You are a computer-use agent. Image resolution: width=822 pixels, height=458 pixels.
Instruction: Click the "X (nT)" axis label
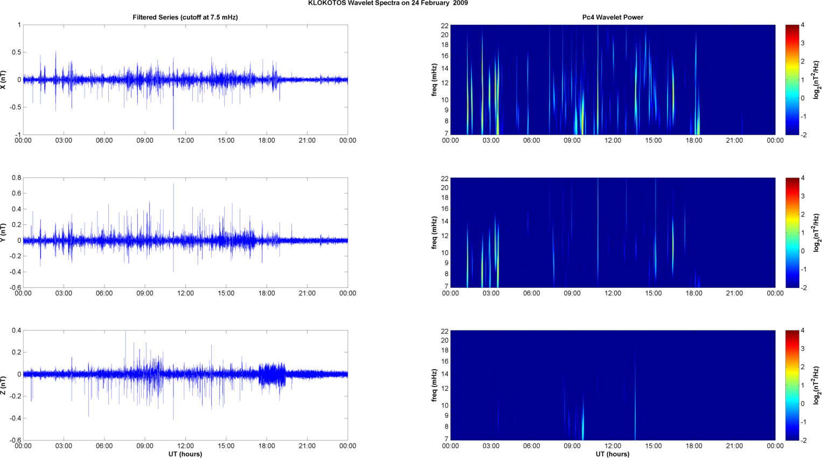click(4, 80)
